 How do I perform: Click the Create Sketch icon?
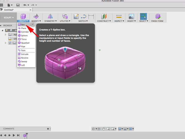(76, 16)
